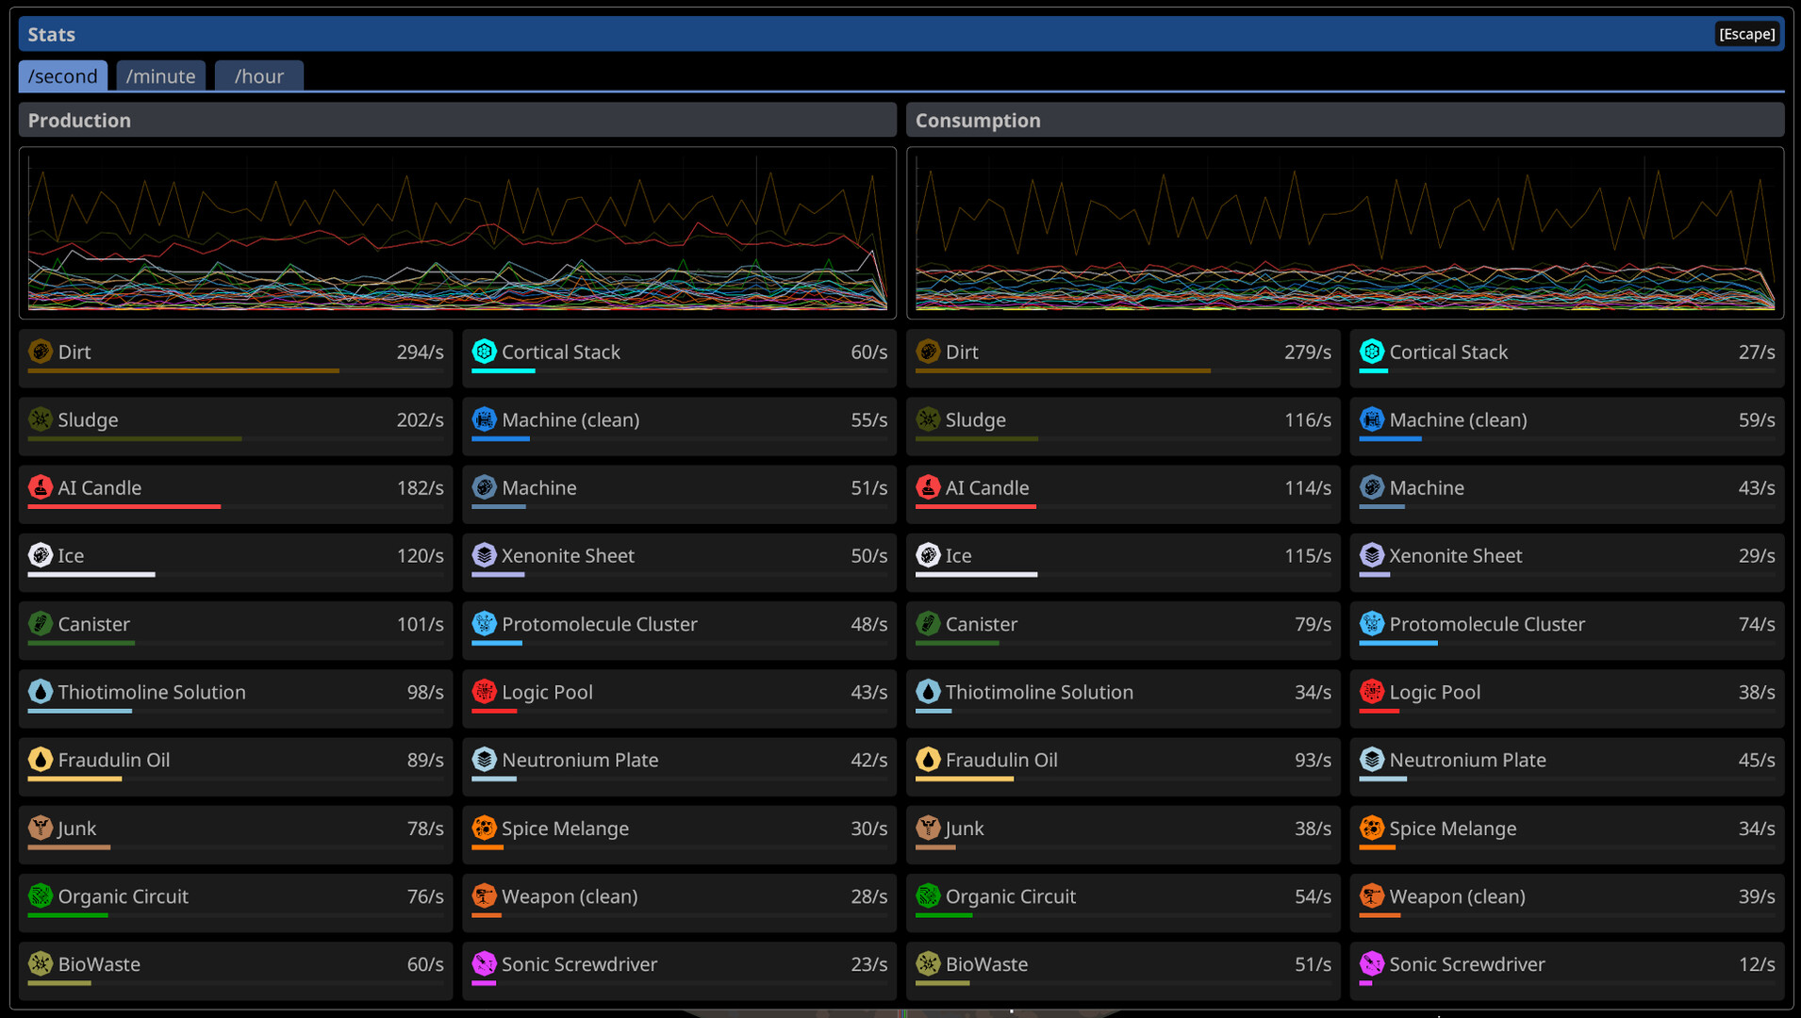Viewport: 1801px width, 1018px height.
Task: Click the Fraudulin Oil icon in Production
Action: pyautogui.click(x=41, y=760)
